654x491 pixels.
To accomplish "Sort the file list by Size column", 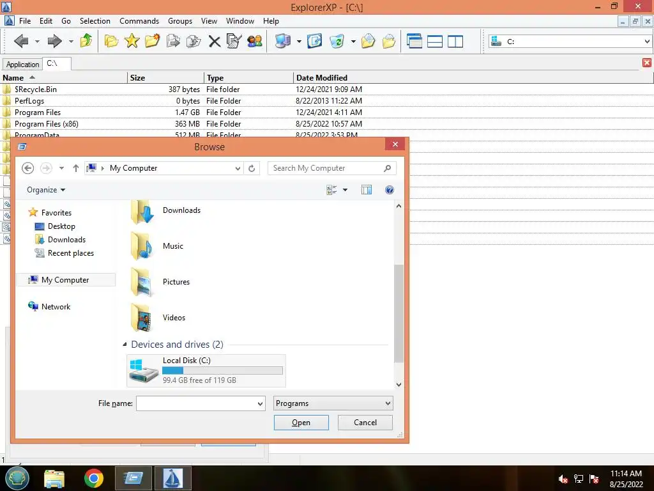I will [165, 77].
